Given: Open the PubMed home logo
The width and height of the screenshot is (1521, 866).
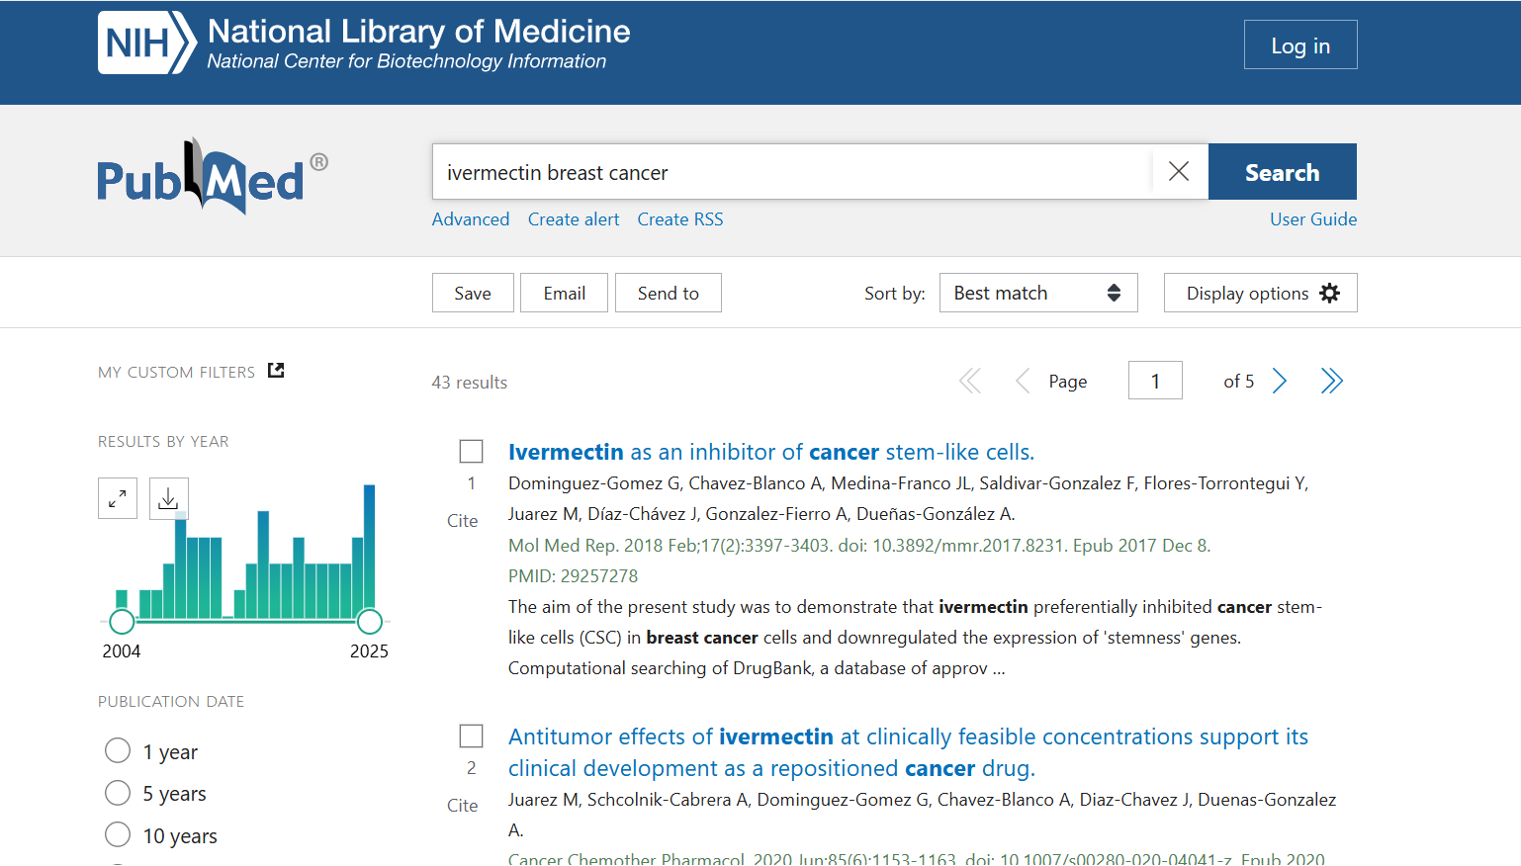Looking at the screenshot, I should 213,176.
